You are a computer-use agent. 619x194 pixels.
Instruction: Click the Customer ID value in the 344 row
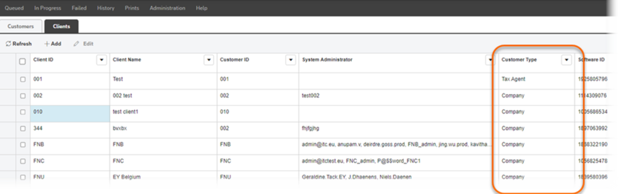224,128
